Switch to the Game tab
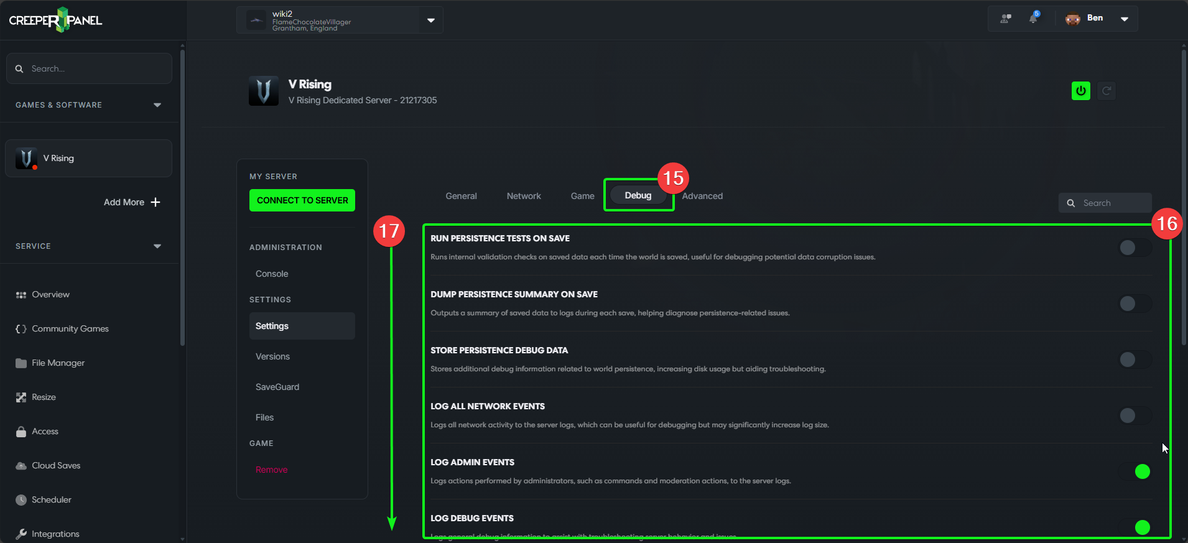This screenshot has height=543, width=1188. [x=583, y=196]
